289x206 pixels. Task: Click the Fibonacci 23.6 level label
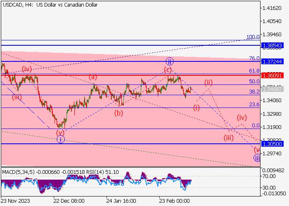pyautogui.click(x=254, y=105)
